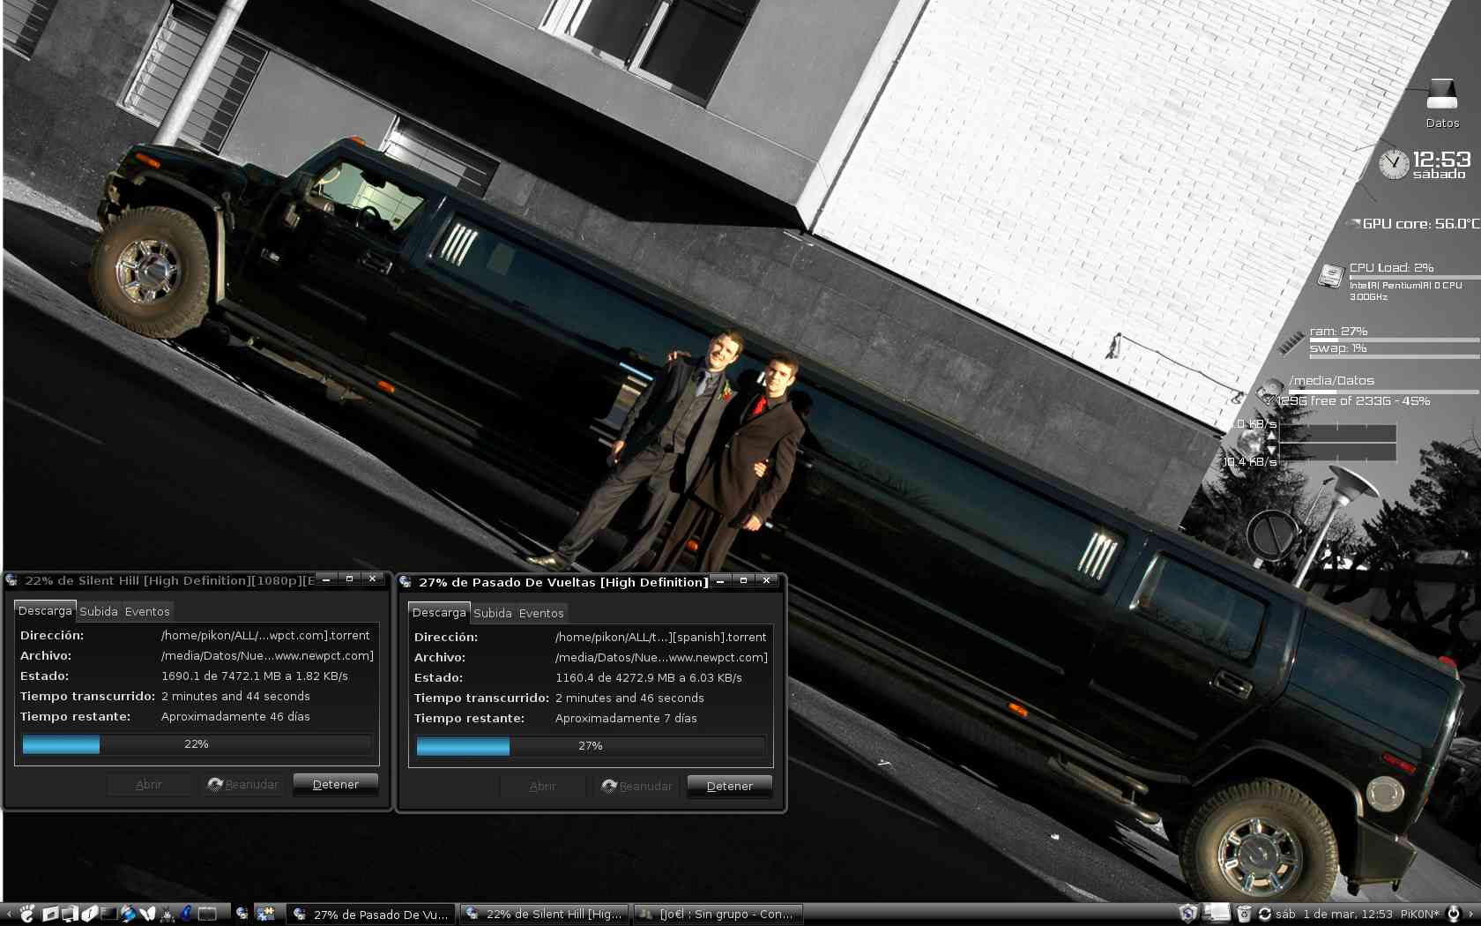Image resolution: width=1481 pixels, height=926 pixels.
Task: Click the text '1160.4 de 4272.9 MB a 6.03 KB/s'
Action: tap(649, 677)
